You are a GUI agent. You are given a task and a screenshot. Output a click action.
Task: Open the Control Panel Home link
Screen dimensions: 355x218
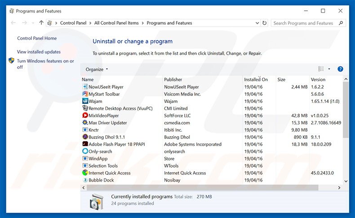point(37,38)
